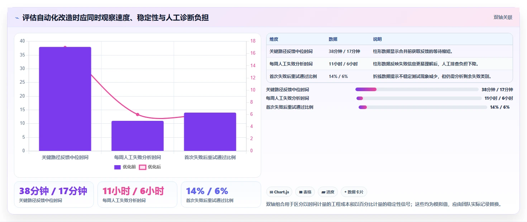Click left axis tick value 40
Viewport: 527px width, 222px height.
[x=22, y=41]
